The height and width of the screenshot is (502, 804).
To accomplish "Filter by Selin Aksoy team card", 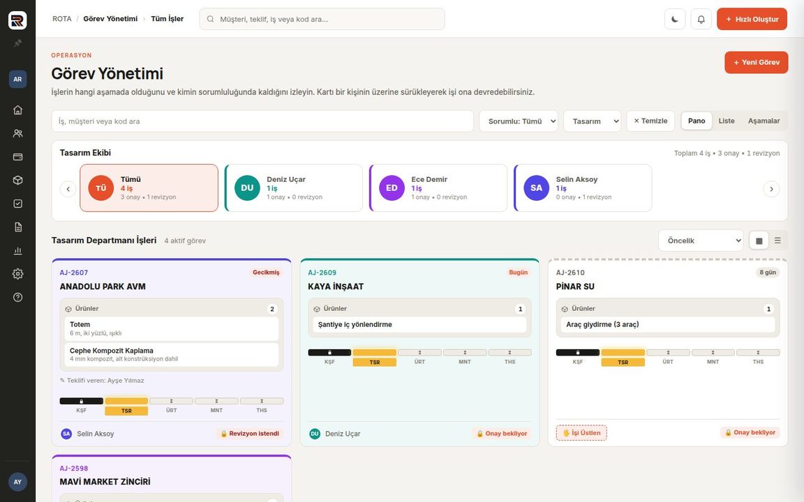I will click(583, 188).
